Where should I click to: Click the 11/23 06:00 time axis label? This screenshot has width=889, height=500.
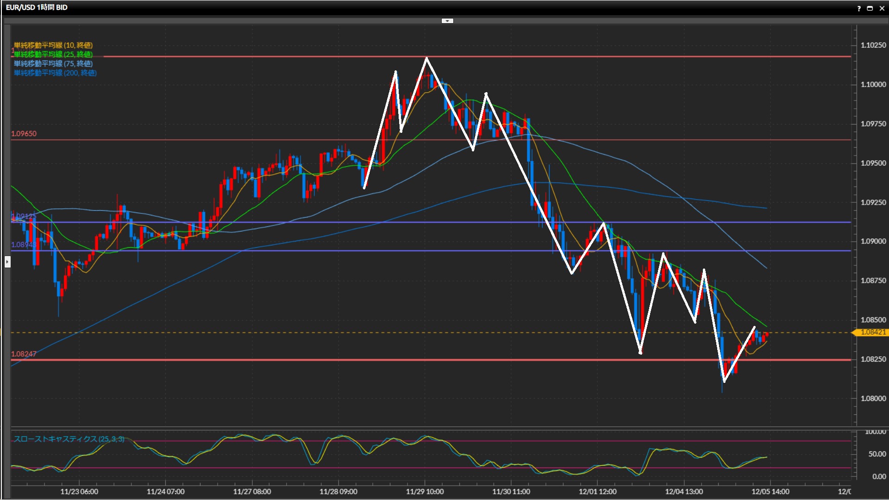[x=79, y=492]
